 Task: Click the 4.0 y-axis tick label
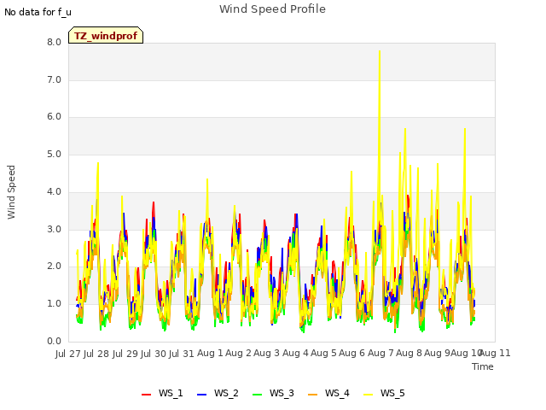54,191
